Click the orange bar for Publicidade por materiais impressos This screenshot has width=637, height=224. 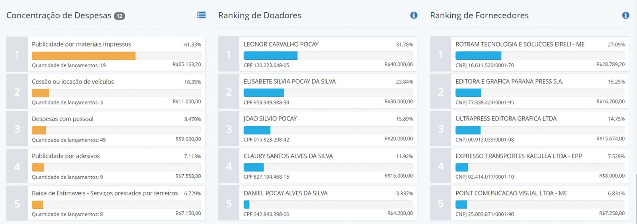(x=84, y=56)
